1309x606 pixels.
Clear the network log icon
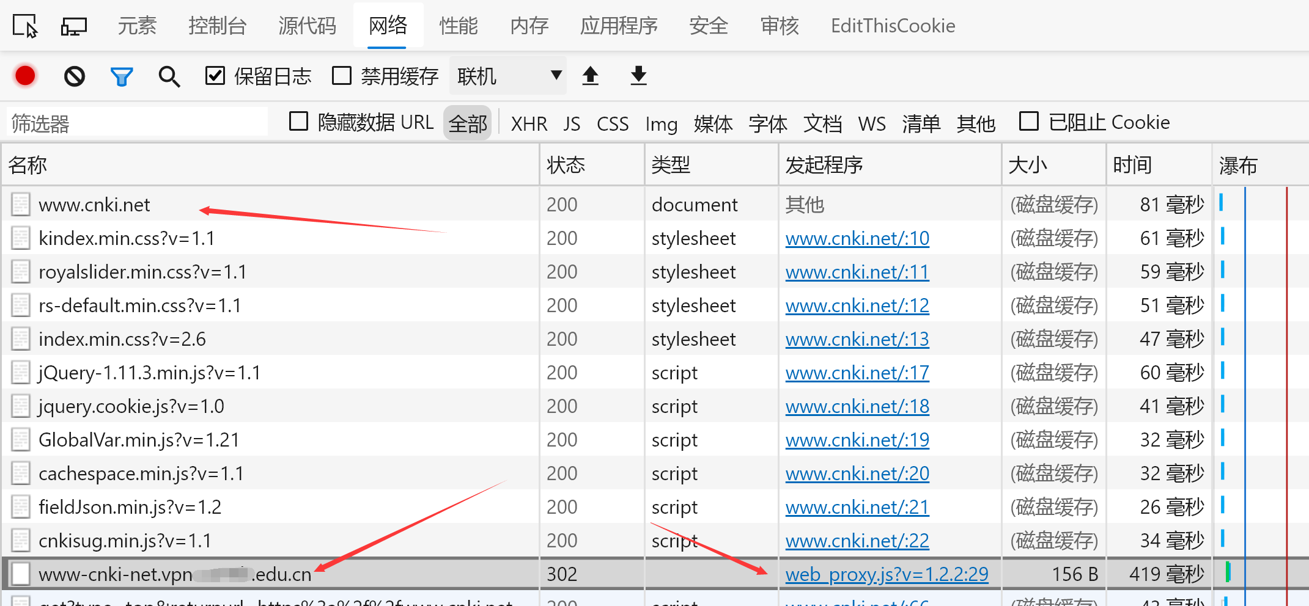pyautogui.click(x=75, y=76)
